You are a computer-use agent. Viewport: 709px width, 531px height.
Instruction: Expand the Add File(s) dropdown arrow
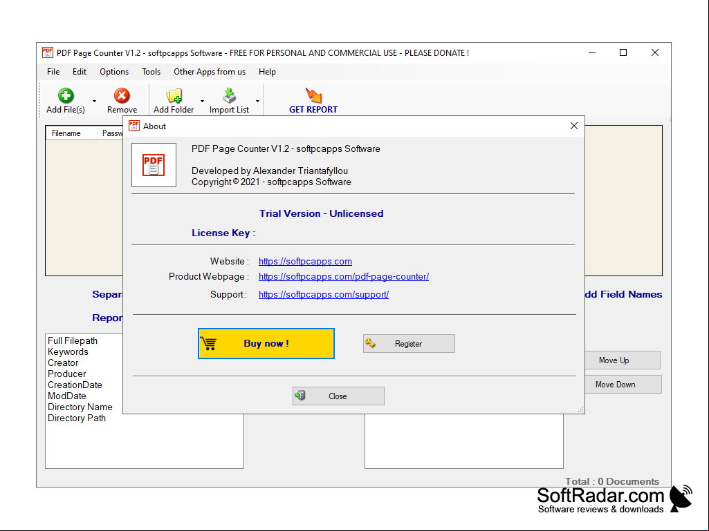[x=95, y=101]
